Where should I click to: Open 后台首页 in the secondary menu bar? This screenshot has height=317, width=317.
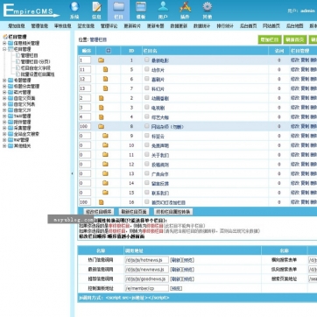tap(249, 26)
